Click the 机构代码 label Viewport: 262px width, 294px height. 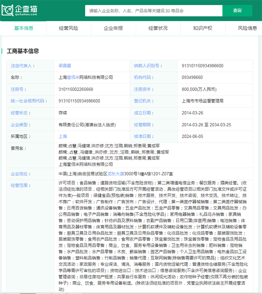pyautogui.click(x=142, y=77)
